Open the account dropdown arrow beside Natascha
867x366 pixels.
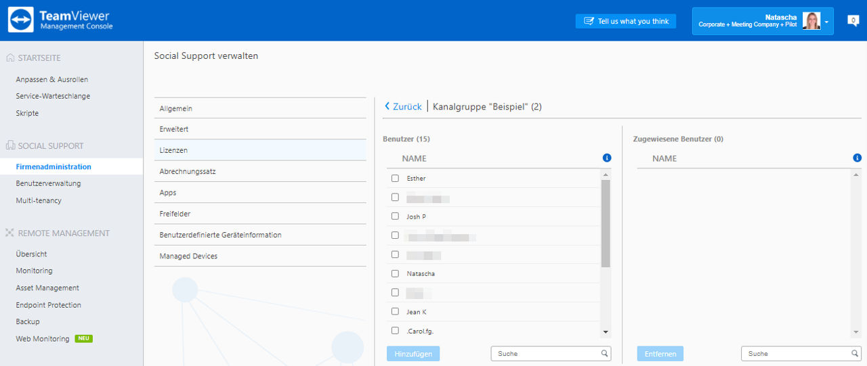pyautogui.click(x=826, y=22)
